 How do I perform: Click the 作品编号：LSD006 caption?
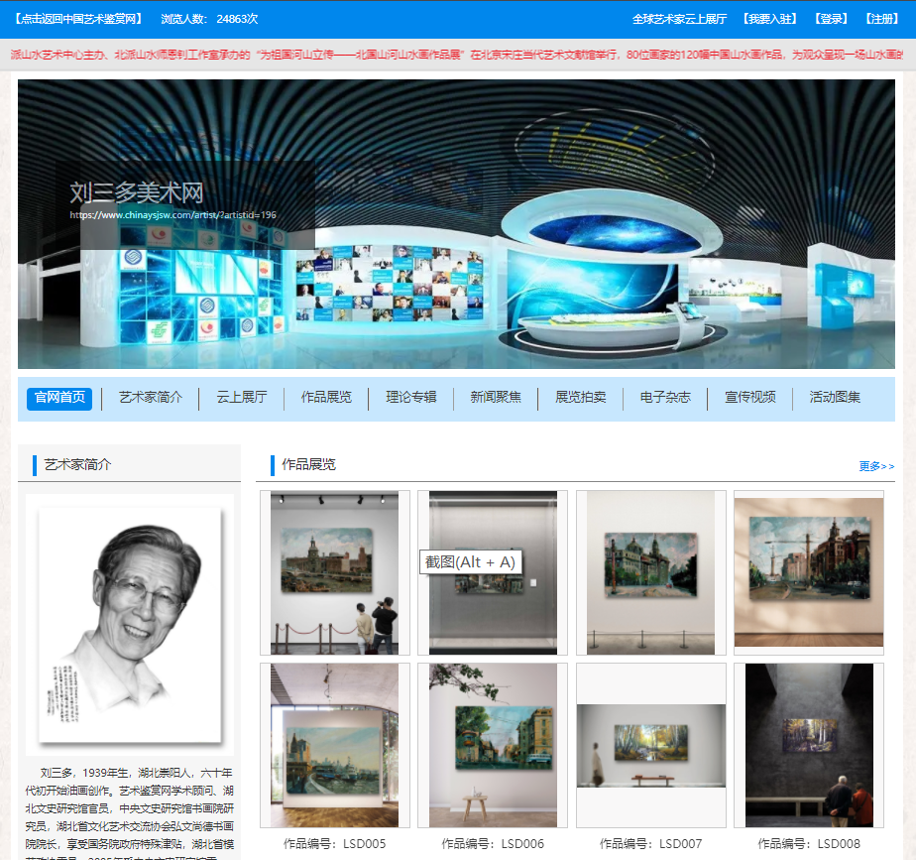pyautogui.click(x=493, y=843)
